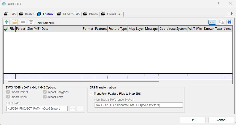Open the blue help question icon
Viewport: 236px width, 125px height.
pyautogui.click(x=229, y=22)
